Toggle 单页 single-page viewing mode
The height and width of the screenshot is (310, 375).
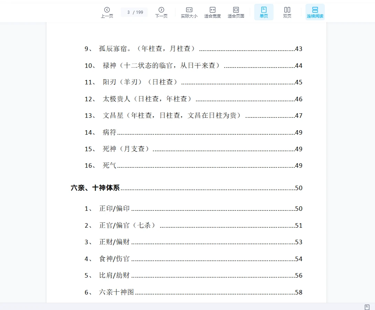[x=264, y=11]
